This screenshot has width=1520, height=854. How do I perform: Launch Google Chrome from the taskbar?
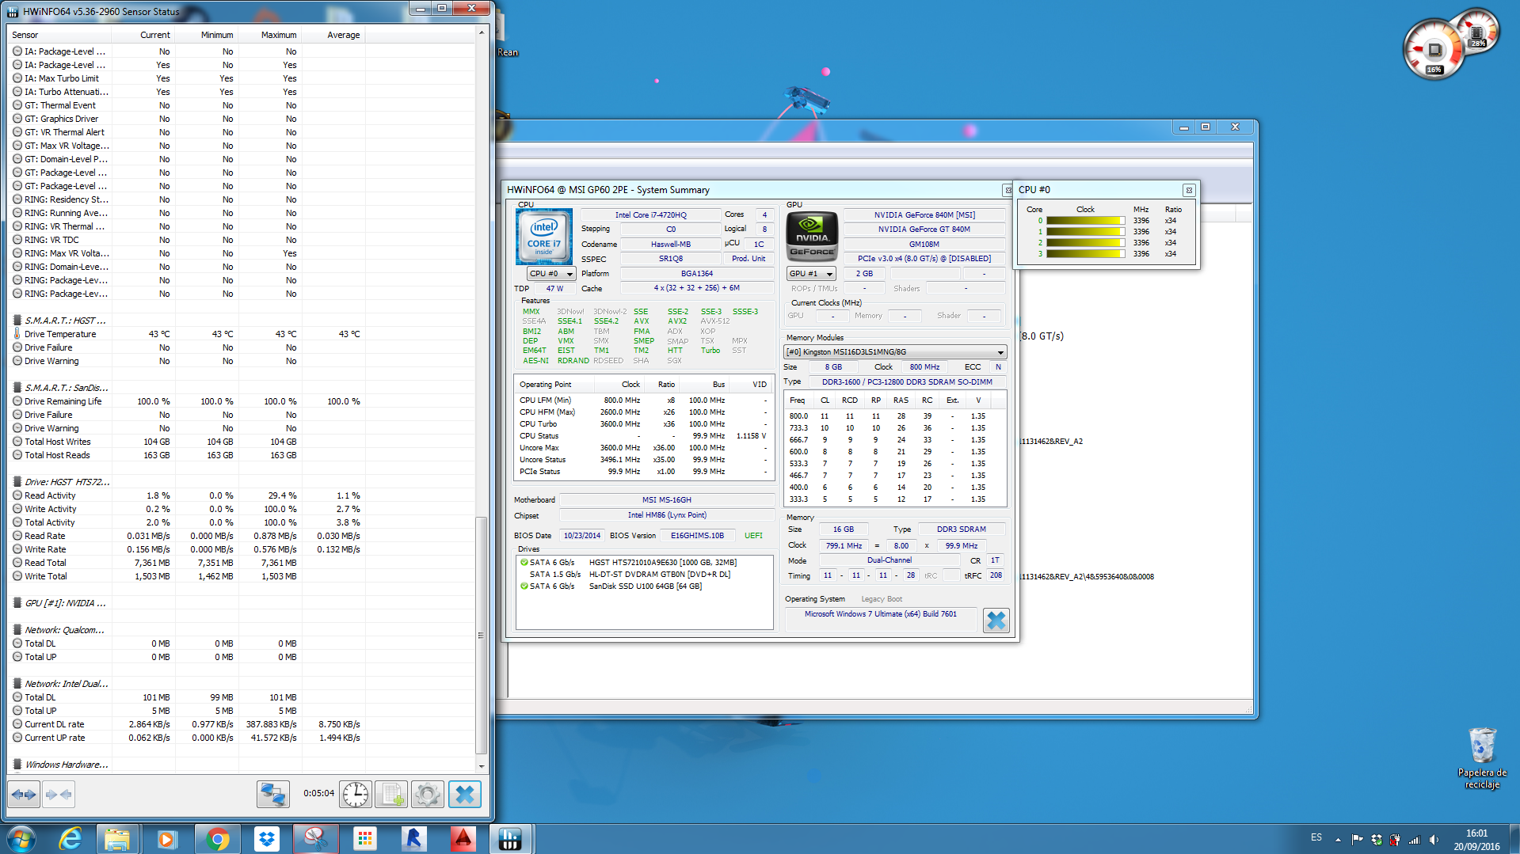[x=217, y=838]
